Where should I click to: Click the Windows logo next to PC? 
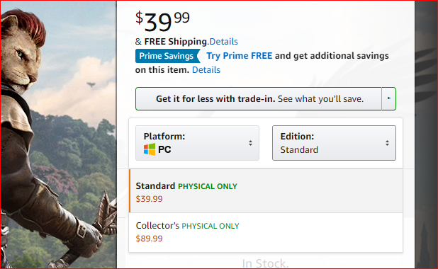coord(150,149)
